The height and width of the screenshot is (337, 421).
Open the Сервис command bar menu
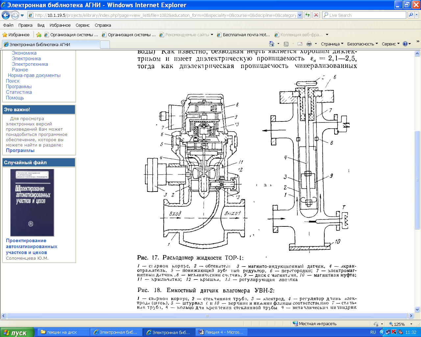pos(391,44)
